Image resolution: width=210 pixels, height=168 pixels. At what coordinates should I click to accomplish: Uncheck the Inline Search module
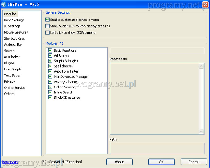click(50, 92)
